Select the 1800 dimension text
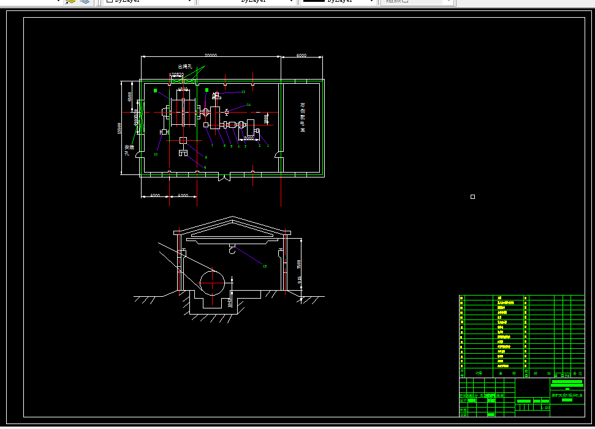 tap(266, 119)
